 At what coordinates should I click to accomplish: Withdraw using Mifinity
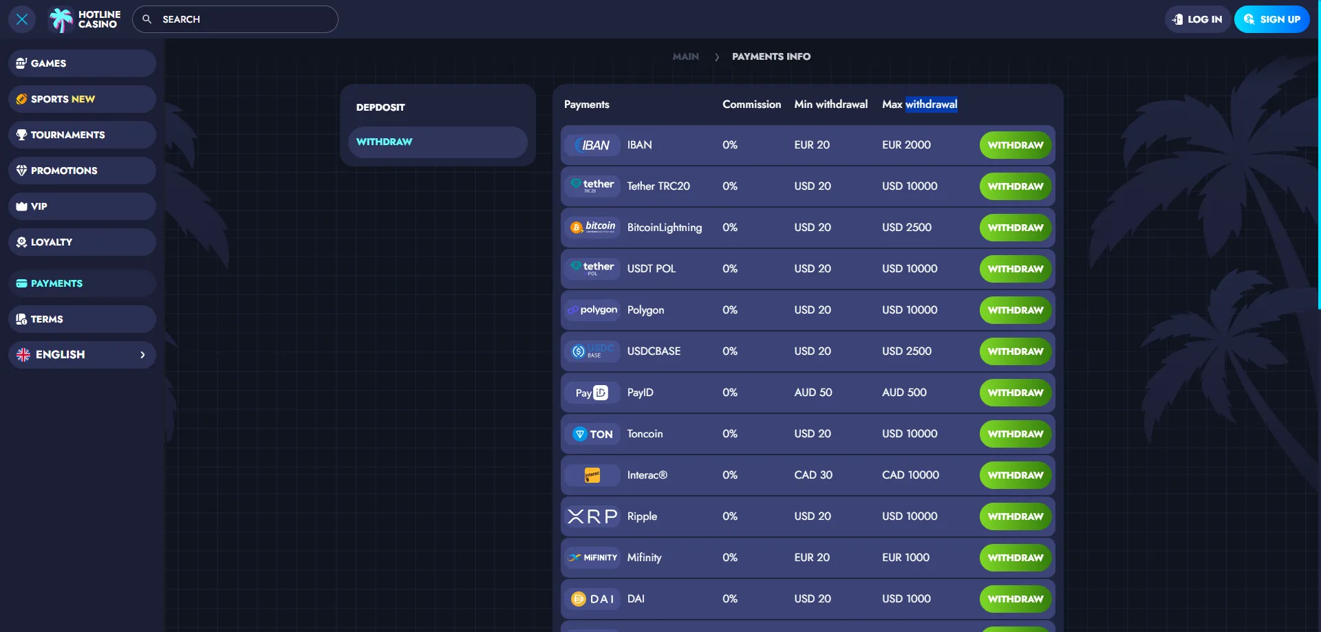coord(1016,558)
